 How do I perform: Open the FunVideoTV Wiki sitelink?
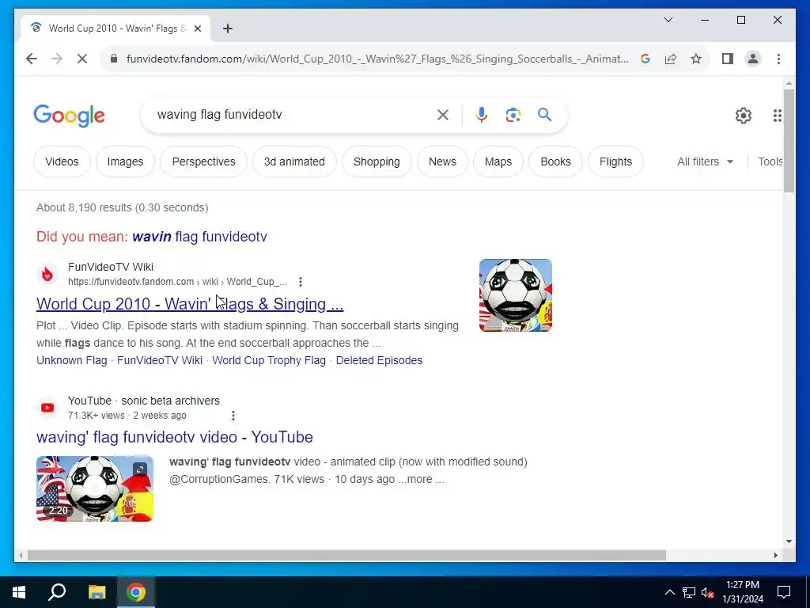[160, 360]
